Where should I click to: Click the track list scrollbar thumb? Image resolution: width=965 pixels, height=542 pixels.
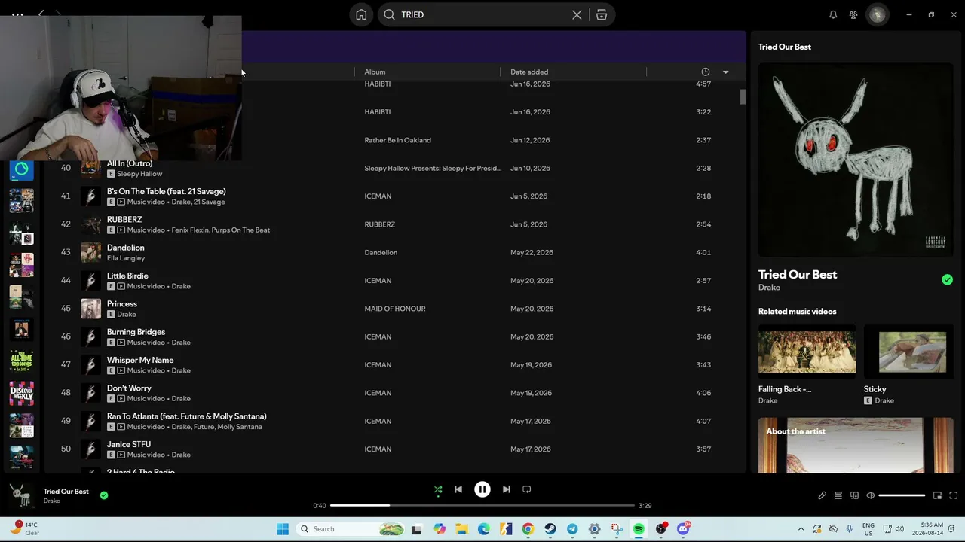[743, 97]
